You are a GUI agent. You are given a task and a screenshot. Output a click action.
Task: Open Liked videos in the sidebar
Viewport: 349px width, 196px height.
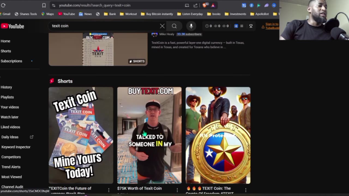pyautogui.click(x=10, y=127)
